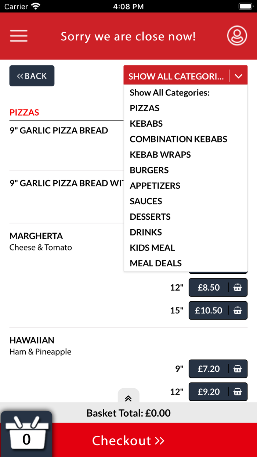Choose KEBABS from the category list

146,124
